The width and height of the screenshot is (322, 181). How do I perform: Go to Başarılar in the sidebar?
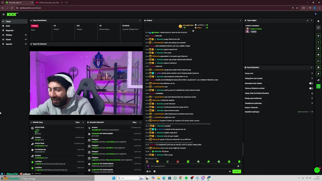pyautogui.click(x=14, y=30)
